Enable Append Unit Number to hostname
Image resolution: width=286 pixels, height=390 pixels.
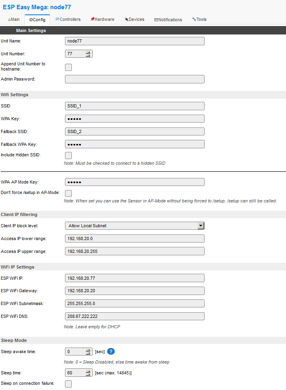tap(68, 67)
